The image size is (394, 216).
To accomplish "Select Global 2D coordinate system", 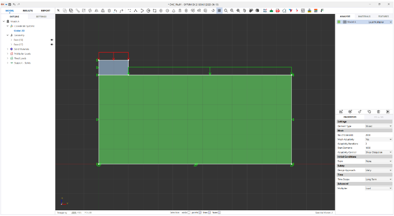I will [x=20, y=30].
